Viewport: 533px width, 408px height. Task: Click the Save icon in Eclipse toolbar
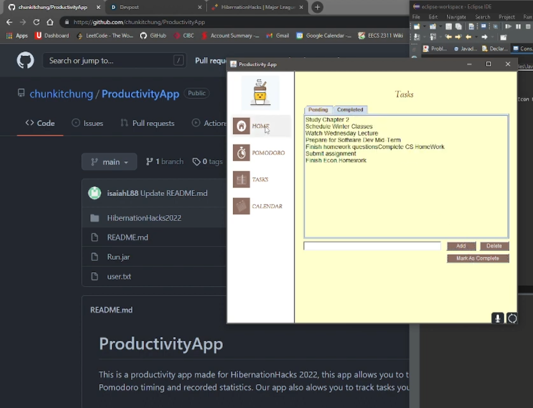448,26
